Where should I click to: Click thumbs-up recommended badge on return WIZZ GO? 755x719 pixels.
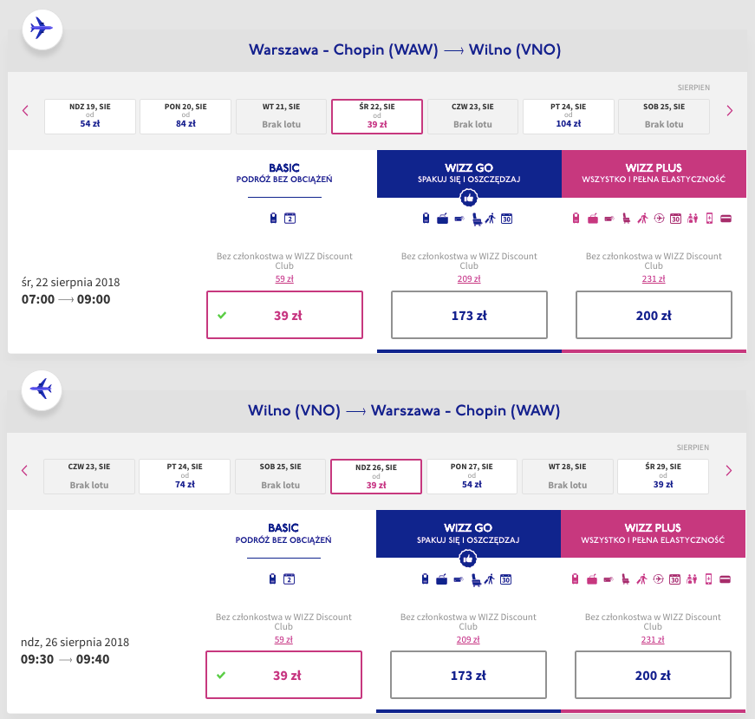pos(468,559)
